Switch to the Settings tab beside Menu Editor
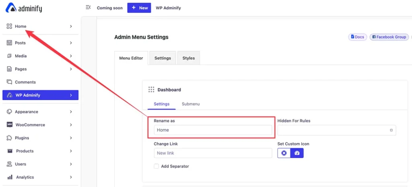This screenshot has width=412, height=187. coord(163,58)
